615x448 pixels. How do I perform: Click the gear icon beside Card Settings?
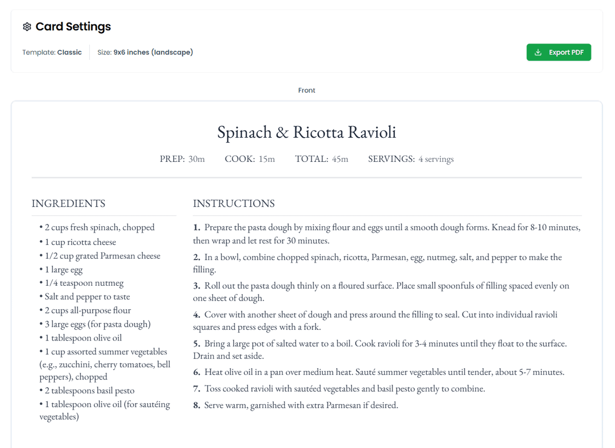click(27, 27)
